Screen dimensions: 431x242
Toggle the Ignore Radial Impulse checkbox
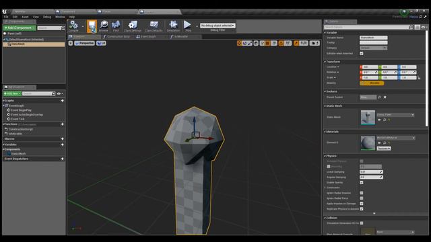(362, 193)
